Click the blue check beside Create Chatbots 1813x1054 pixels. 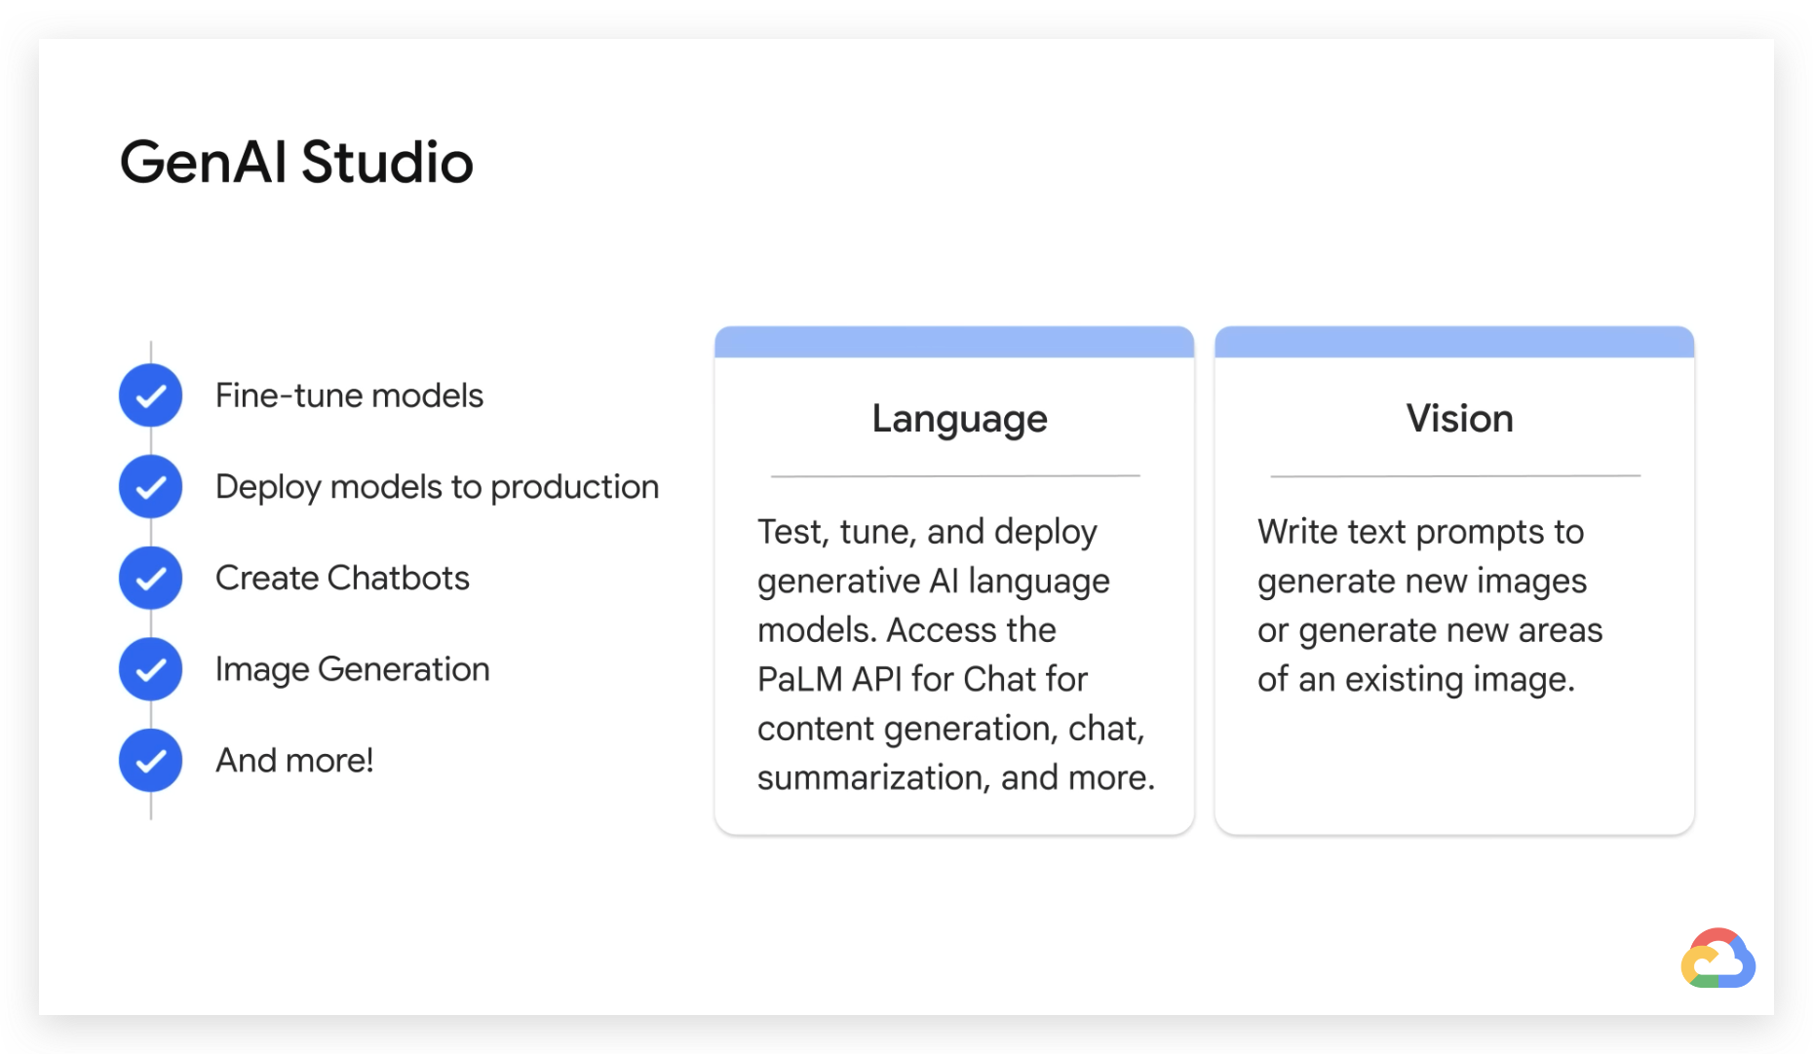[x=150, y=579]
